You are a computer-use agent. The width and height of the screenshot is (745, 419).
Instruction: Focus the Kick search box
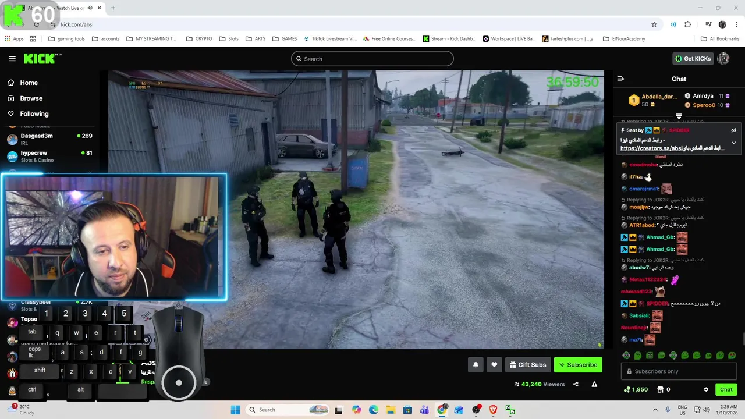372,59
